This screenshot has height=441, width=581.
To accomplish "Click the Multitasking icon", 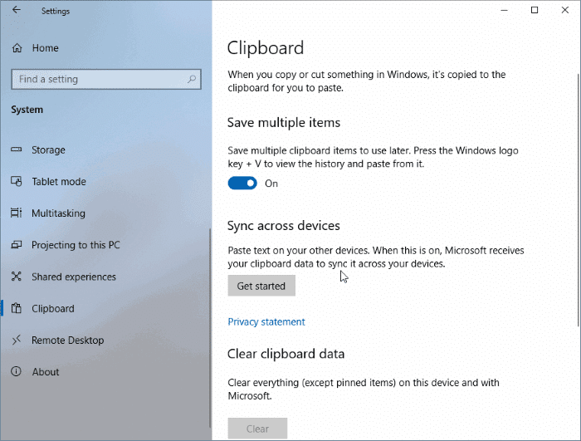I will coord(17,213).
